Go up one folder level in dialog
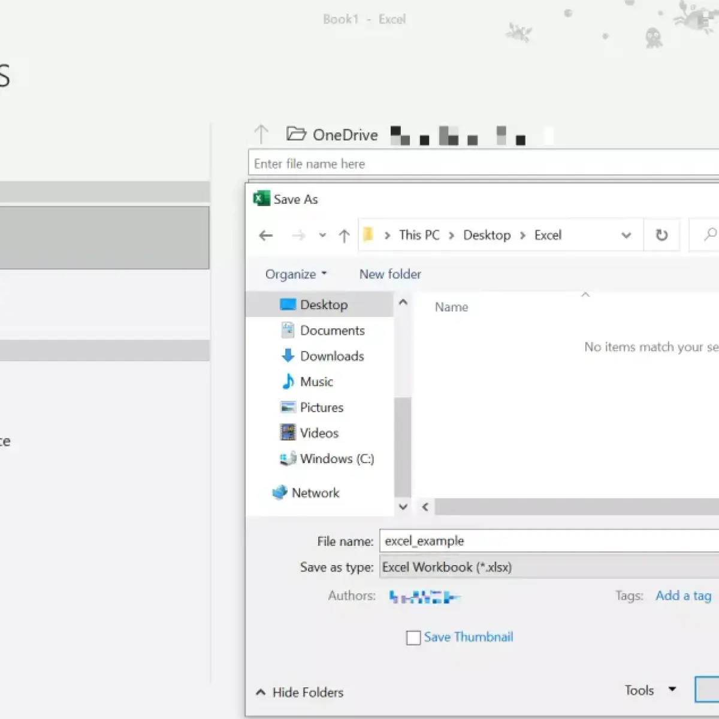Screen dimensions: 719x719 tap(344, 235)
